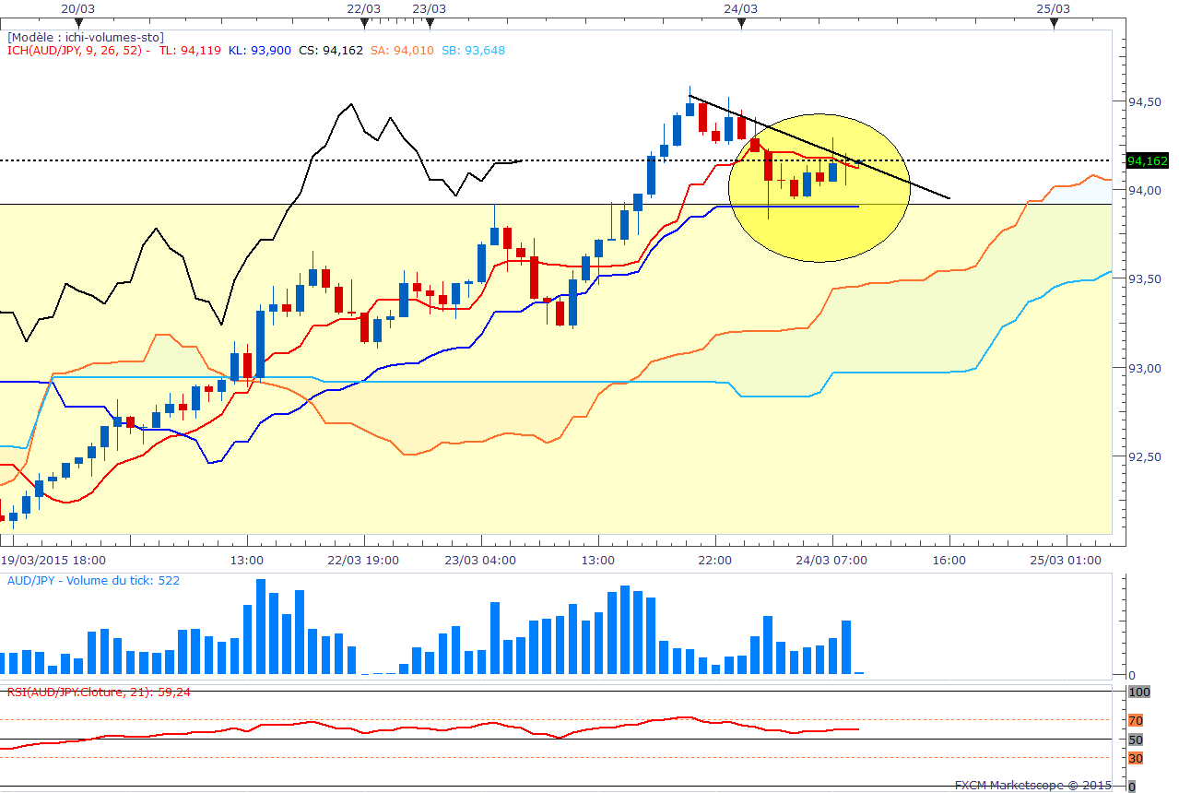The width and height of the screenshot is (1179, 793).
Task: Click the RSI 70 overbought level tag
Action: [1136, 720]
